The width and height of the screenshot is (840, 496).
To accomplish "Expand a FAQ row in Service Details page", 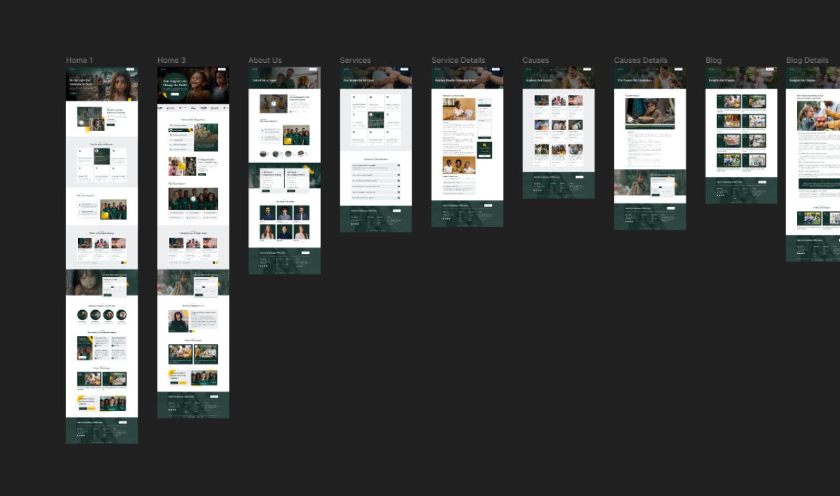I will pos(458,183).
